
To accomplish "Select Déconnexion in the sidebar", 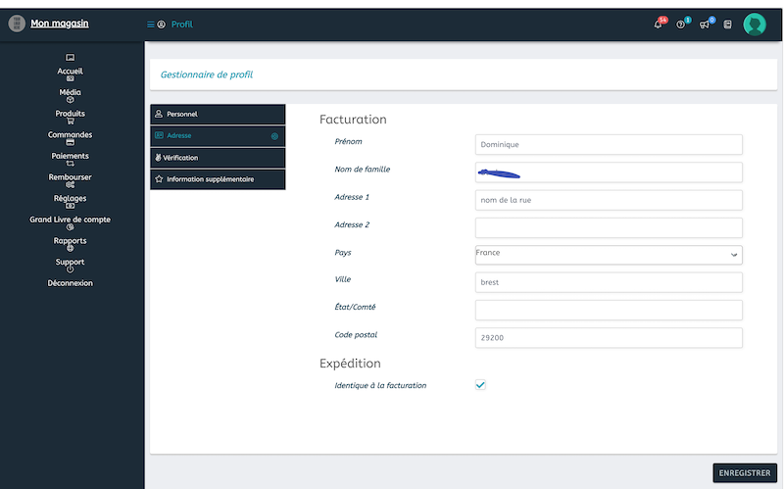I will [70, 283].
